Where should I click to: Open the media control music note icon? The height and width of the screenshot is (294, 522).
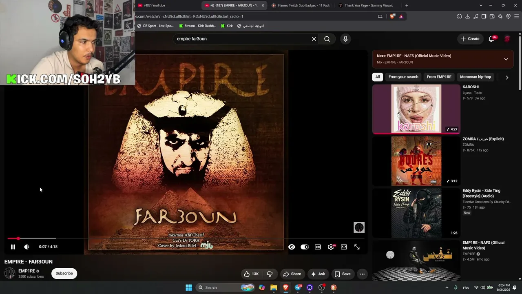click(476, 16)
